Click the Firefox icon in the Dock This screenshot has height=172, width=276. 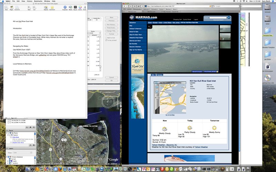pyautogui.click(x=60, y=169)
